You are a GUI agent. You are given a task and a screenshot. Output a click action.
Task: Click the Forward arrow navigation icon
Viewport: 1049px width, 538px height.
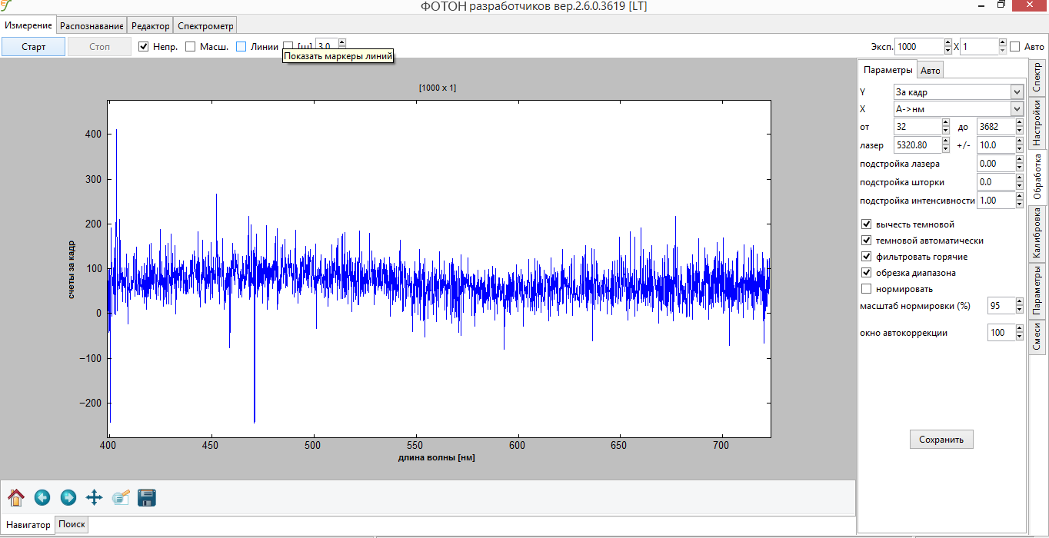pyautogui.click(x=68, y=498)
